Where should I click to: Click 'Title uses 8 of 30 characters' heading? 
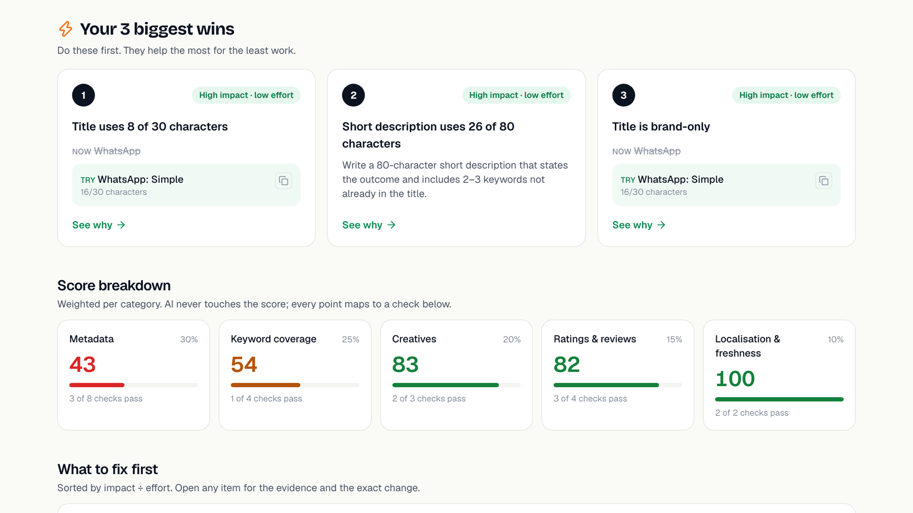(x=150, y=126)
